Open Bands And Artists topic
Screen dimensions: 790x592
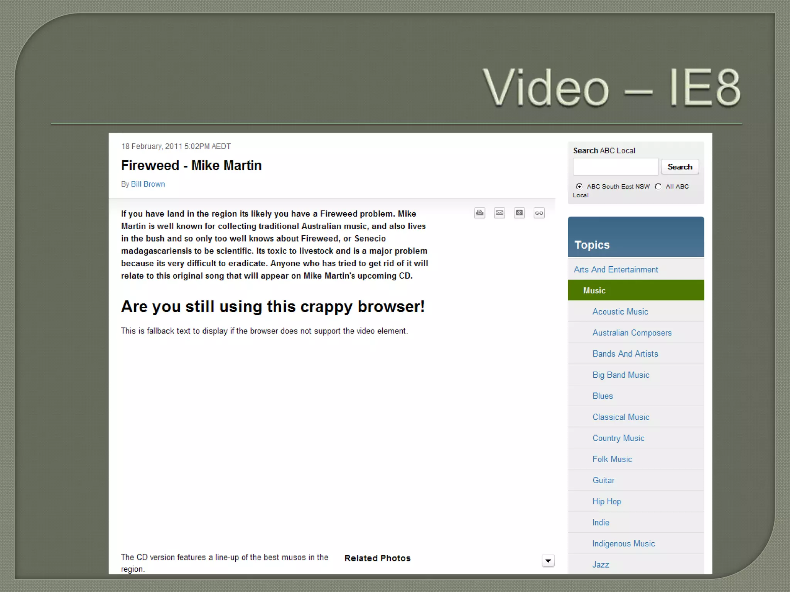click(x=625, y=354)
